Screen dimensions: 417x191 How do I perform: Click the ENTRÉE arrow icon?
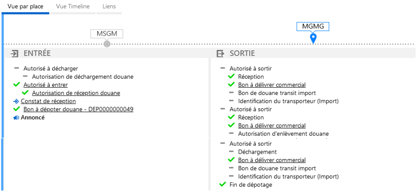14,53
